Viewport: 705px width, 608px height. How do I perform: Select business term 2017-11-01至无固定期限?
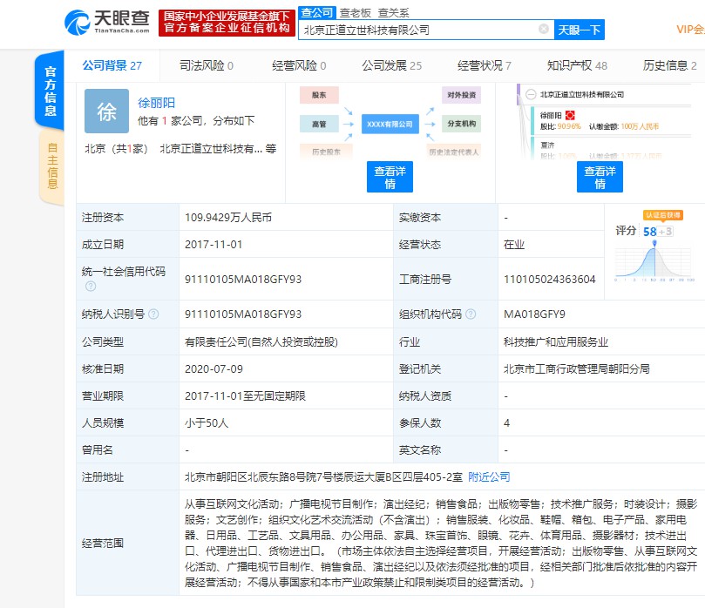point(245,395)
